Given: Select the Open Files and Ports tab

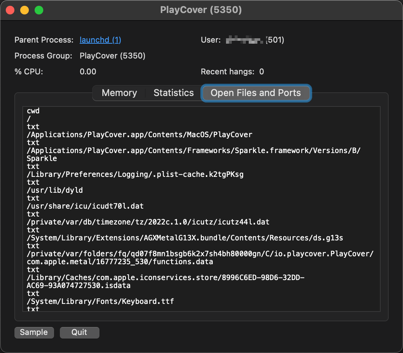Looking at the screenshot, I should [256, 93].
